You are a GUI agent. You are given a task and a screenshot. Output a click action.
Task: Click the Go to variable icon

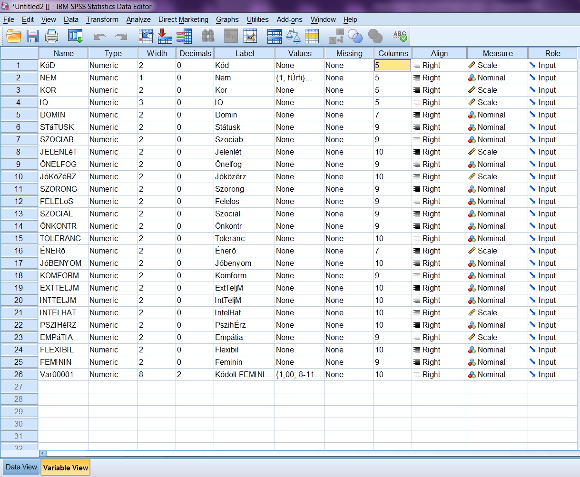click(x=165, y=36)
